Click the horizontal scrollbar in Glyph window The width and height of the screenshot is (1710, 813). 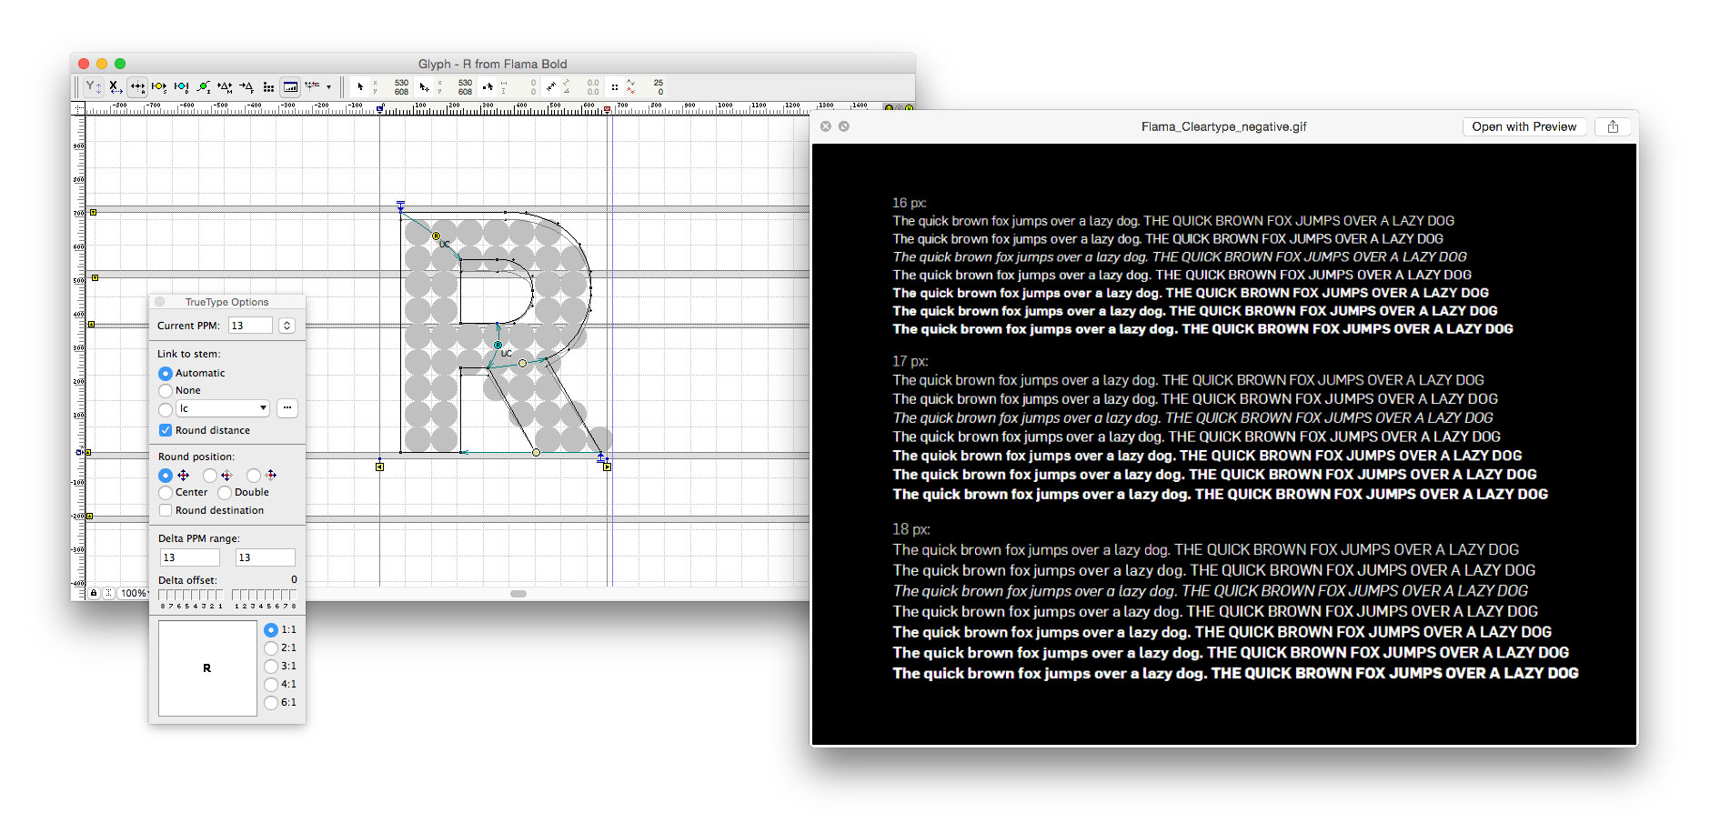[518, 594]
